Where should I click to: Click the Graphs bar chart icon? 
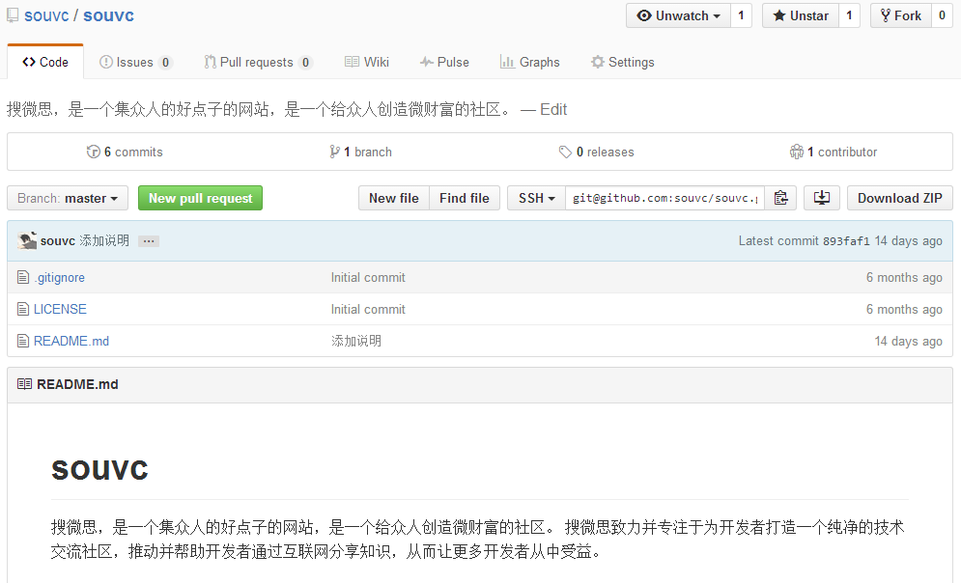click(507, 62)
